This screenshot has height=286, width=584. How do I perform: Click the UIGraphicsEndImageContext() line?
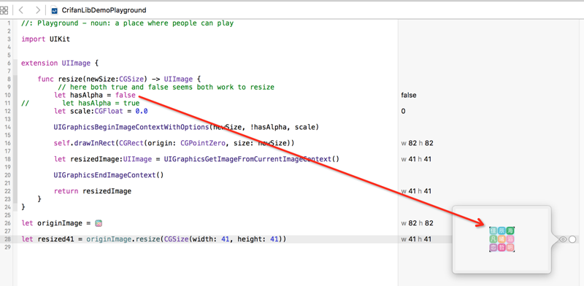[109, 175]
